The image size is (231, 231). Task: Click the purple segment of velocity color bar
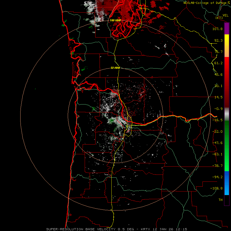(x=227, y=28)
